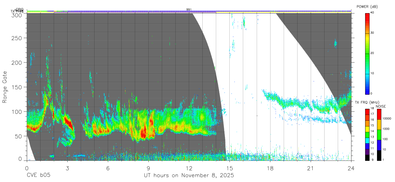Click the '0' tick on the POWER scale
The height and width of the screenshot is (182, 395).
[x=371, y=93]
